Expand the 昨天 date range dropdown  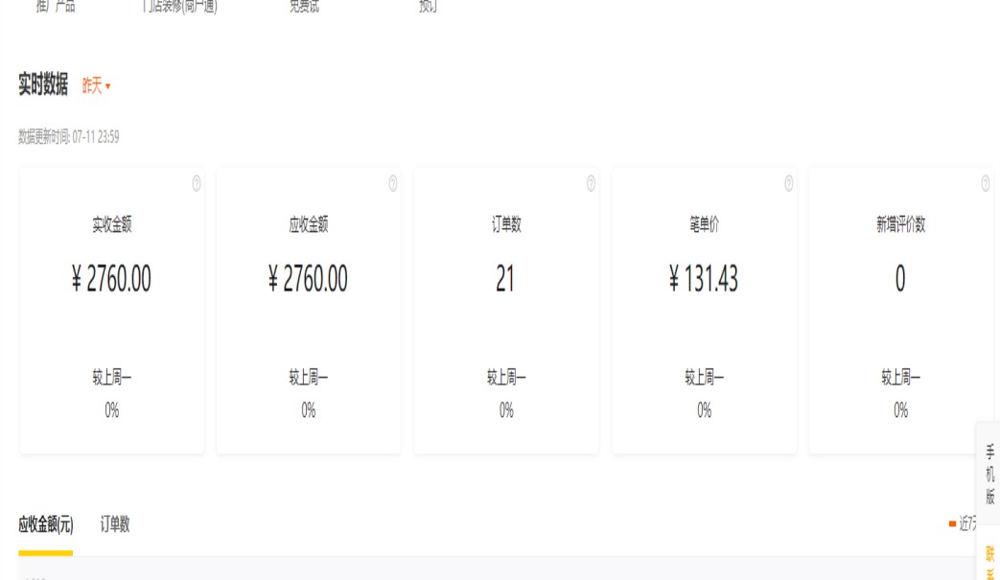pyautogui.click(x=96, y=86)
